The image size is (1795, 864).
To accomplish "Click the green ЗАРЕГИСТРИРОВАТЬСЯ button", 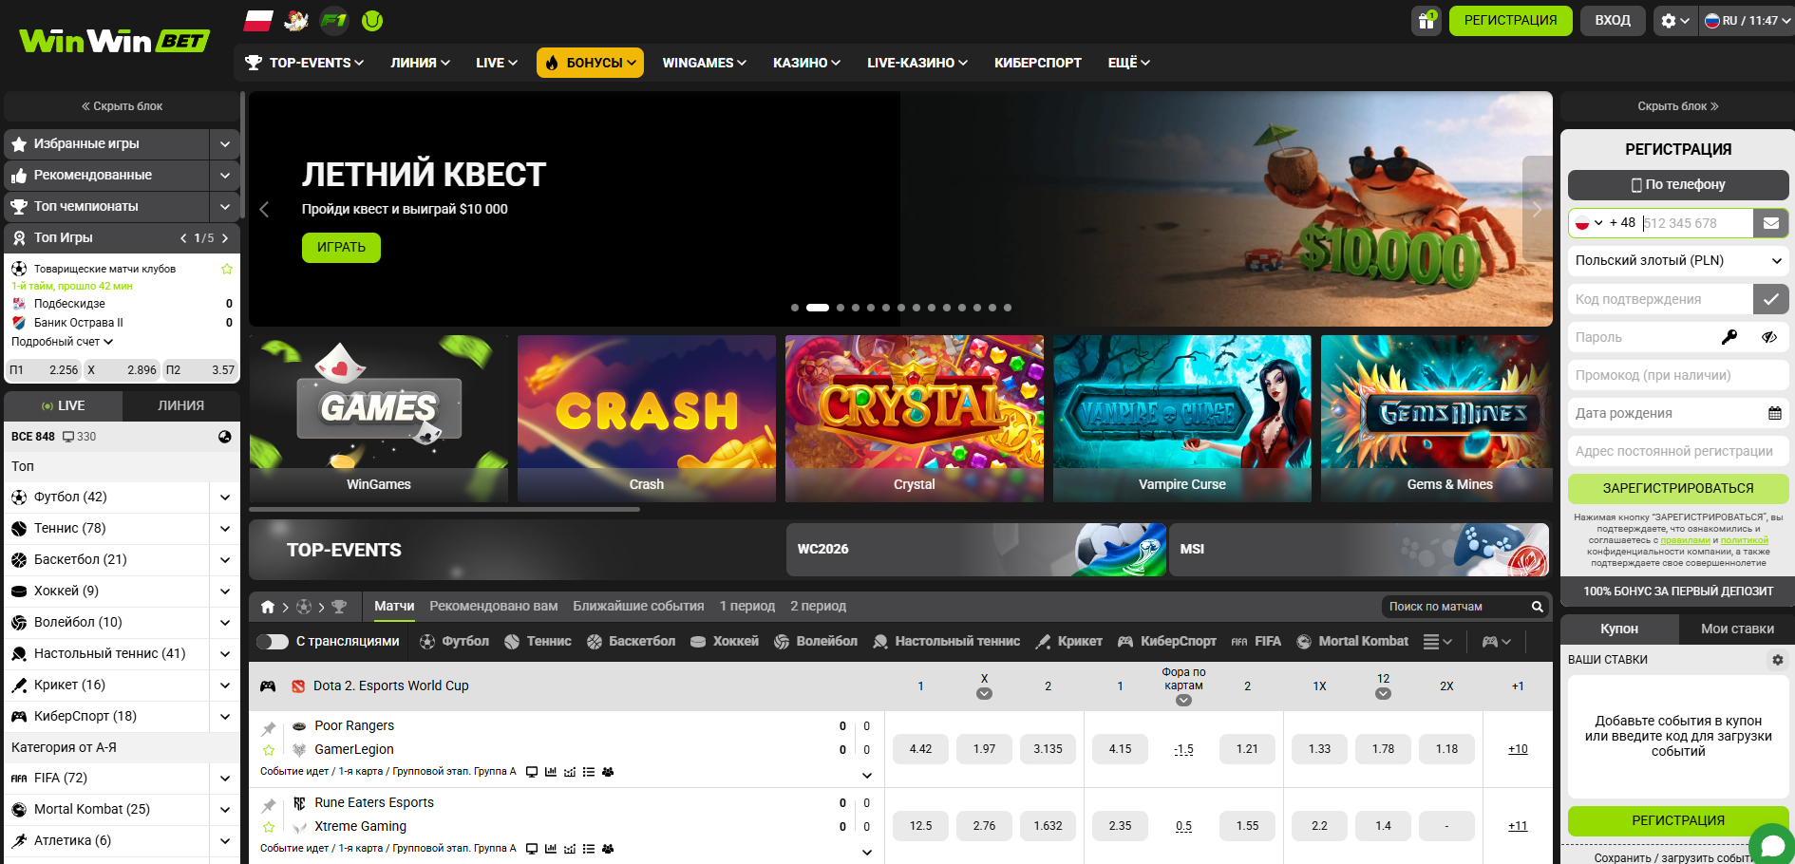I will [x=1678, y=488].
